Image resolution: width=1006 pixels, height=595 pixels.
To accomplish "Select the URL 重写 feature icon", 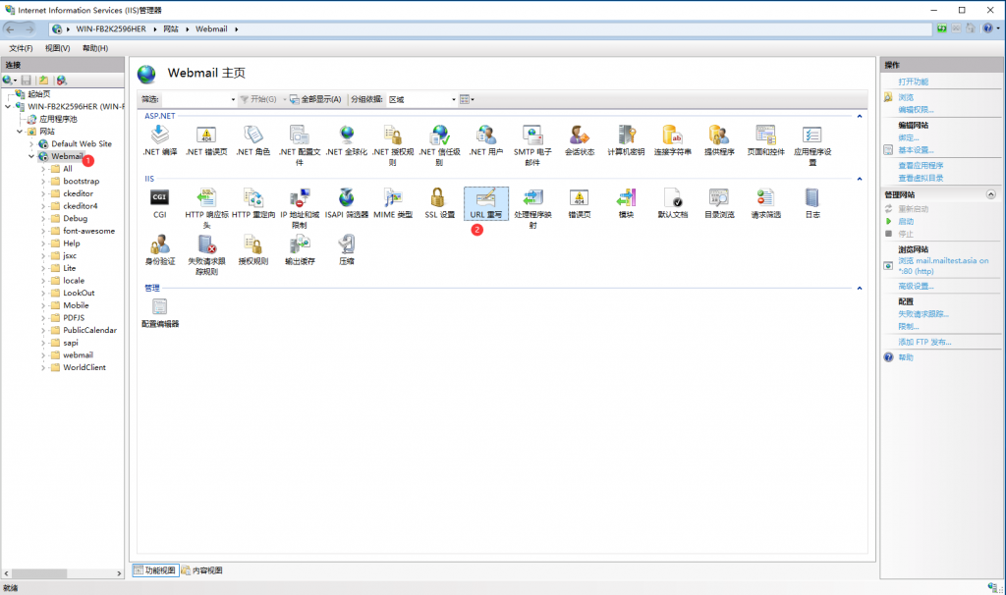I will [486, 203].
